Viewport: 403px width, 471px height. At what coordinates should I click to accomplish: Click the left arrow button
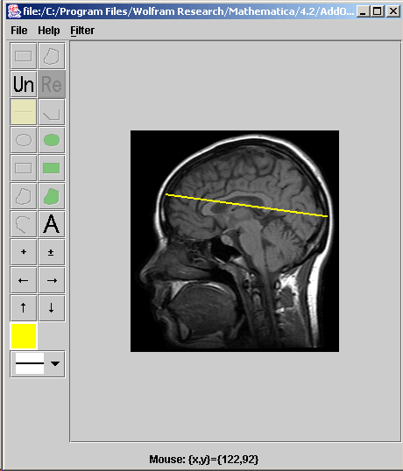tap(24, 280)
